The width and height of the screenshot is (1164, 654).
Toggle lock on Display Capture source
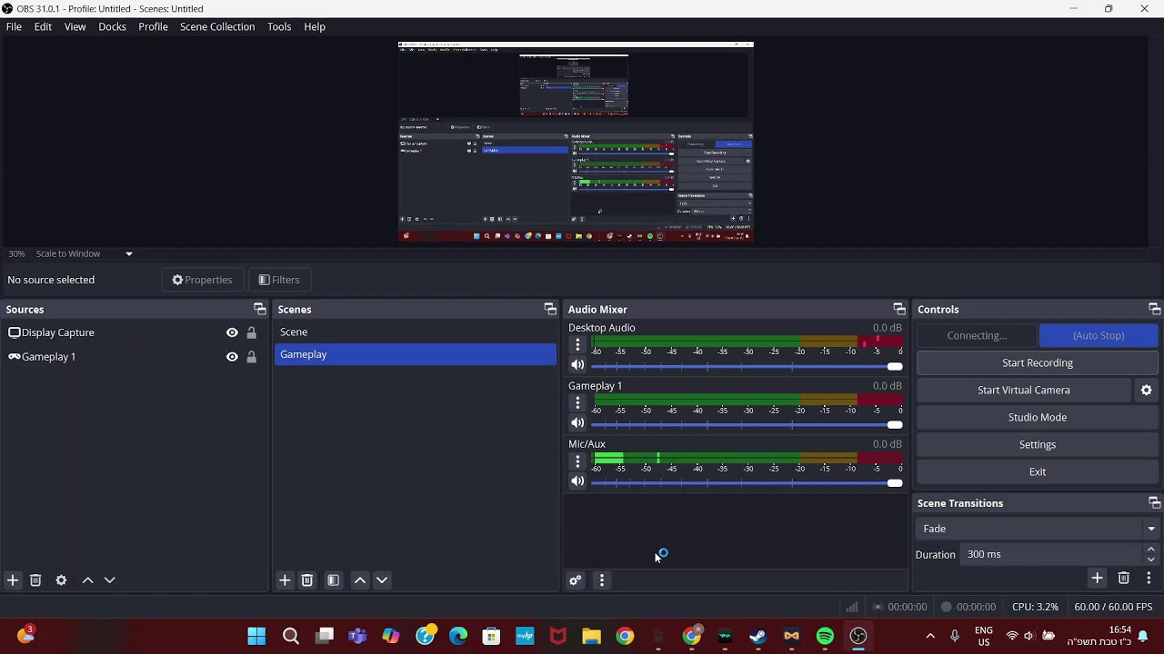click(252, 332)
